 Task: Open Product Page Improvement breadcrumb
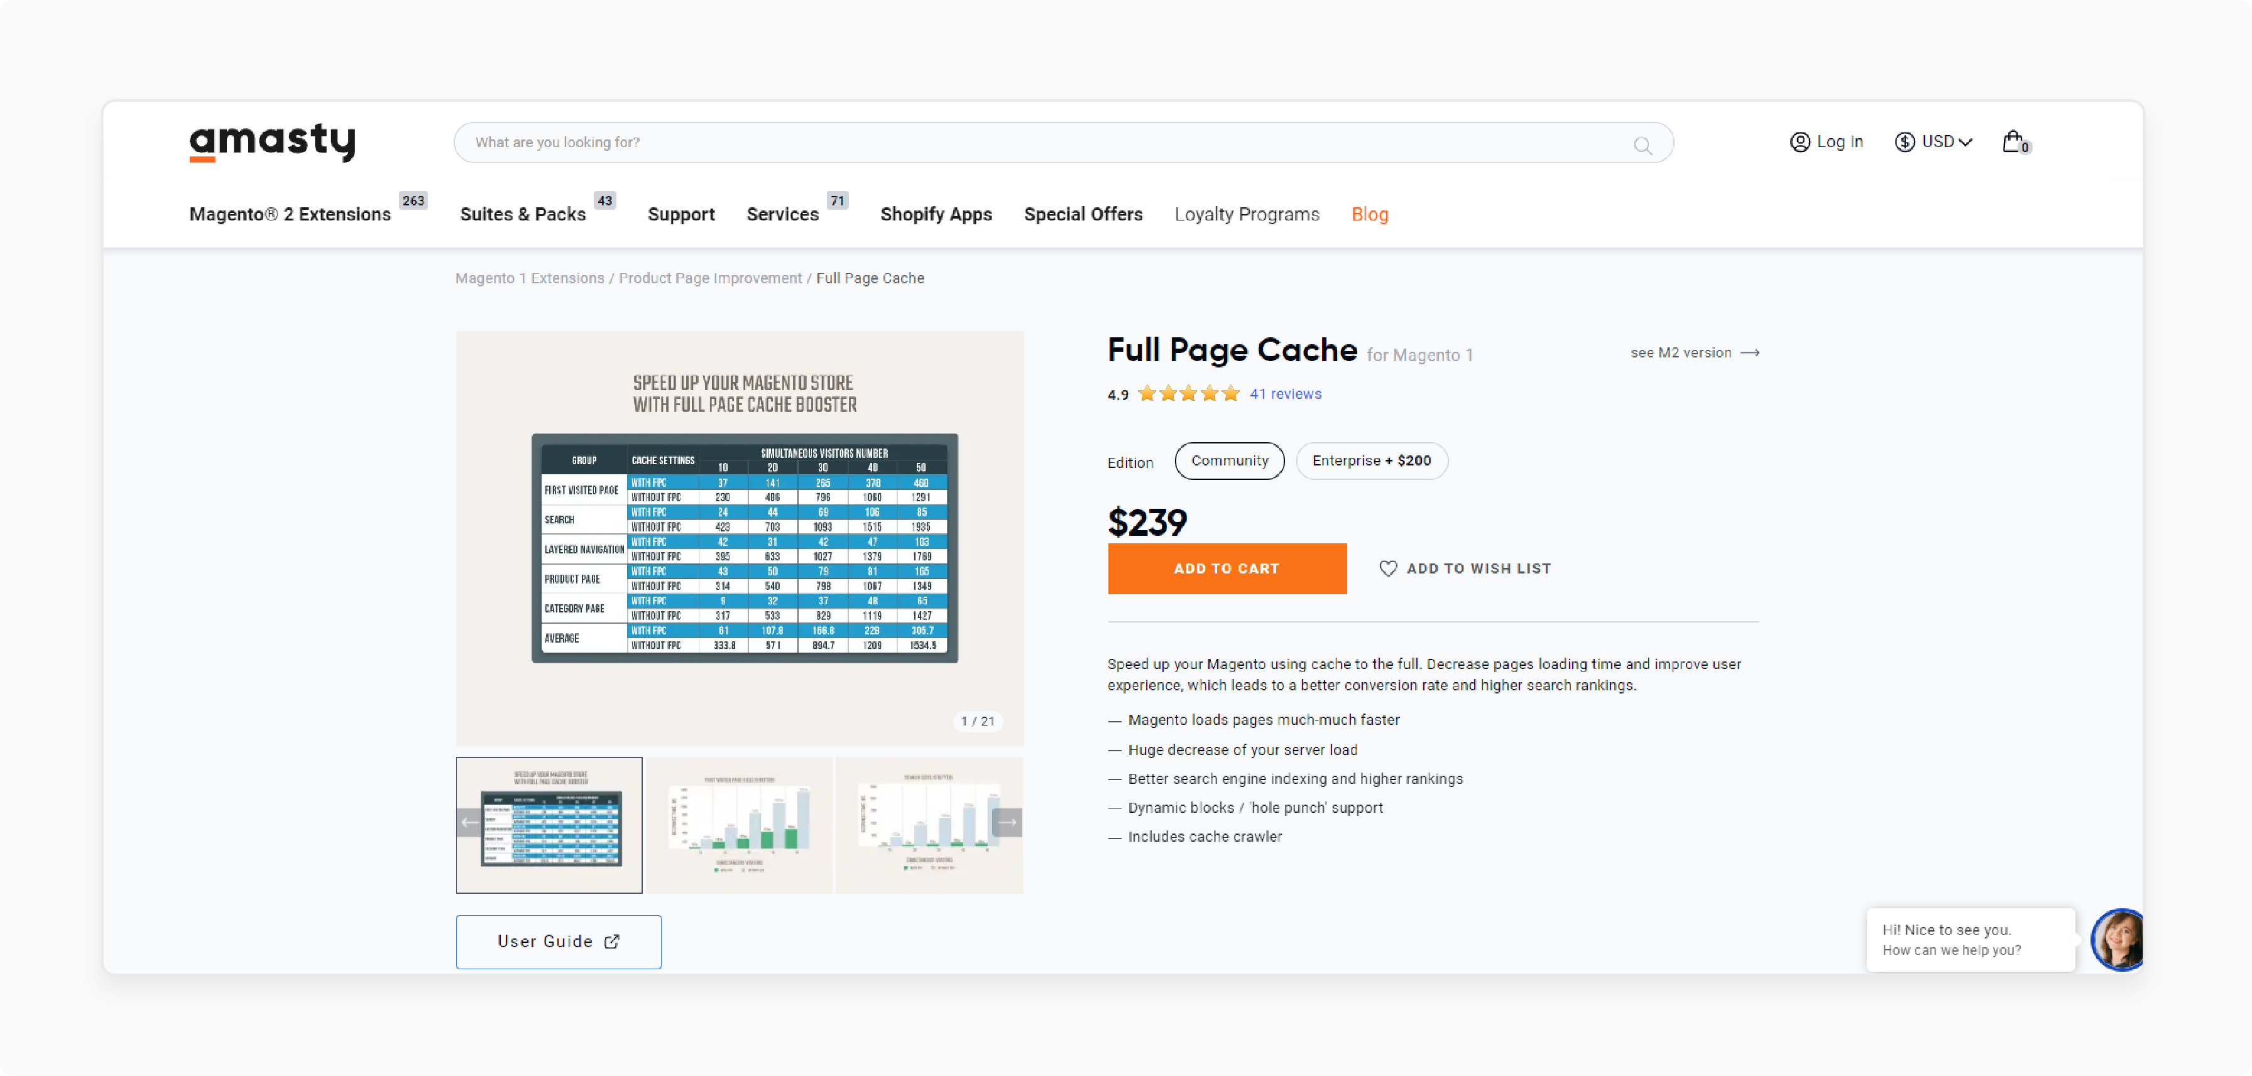coord(710,278)
